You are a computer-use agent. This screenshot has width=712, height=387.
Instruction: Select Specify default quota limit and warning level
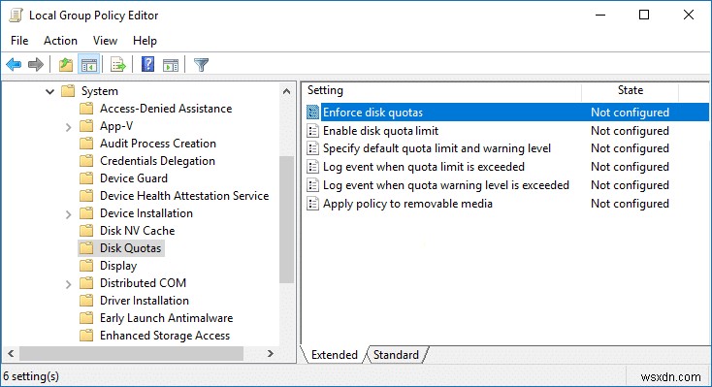tap(437, 148)
